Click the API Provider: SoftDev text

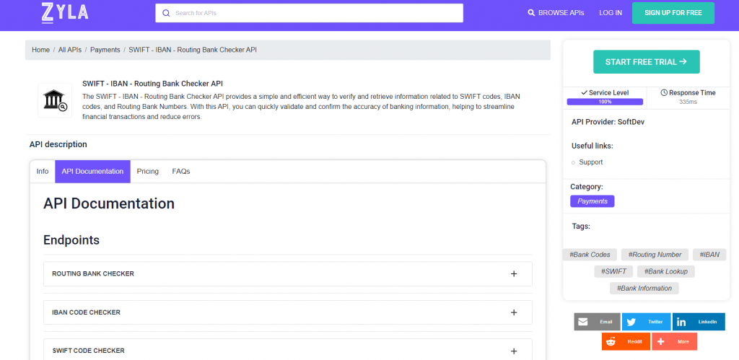coord(608,122)
